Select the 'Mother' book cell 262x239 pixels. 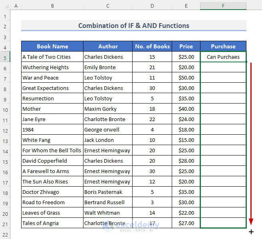point(52,109)
